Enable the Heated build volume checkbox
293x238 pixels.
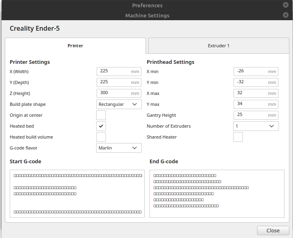(x=101, y=137)
